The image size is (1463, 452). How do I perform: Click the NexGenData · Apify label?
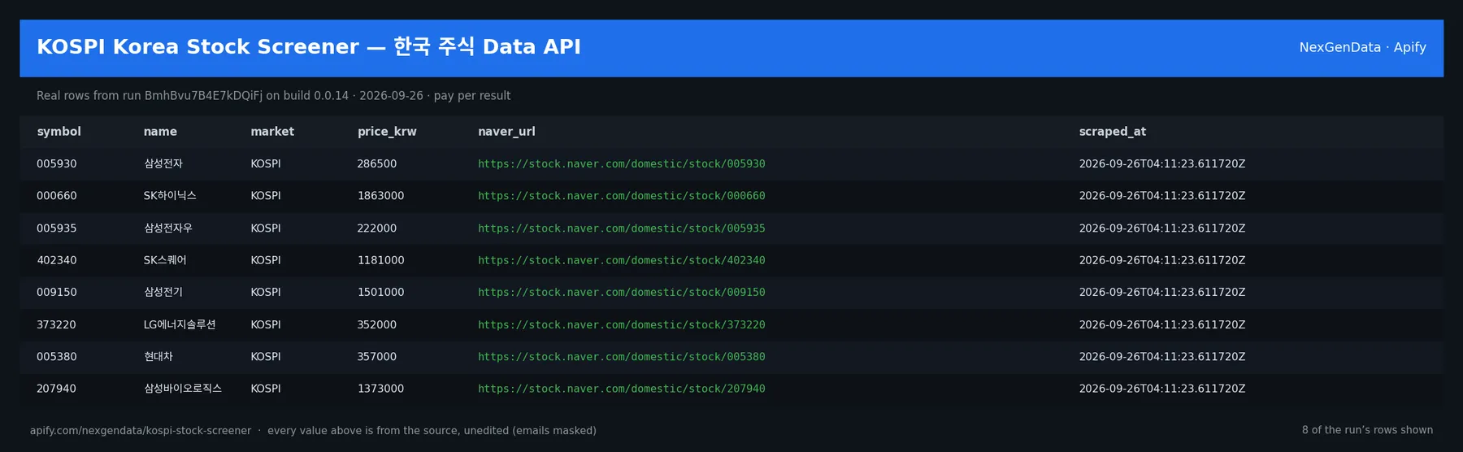point(1362,47)
